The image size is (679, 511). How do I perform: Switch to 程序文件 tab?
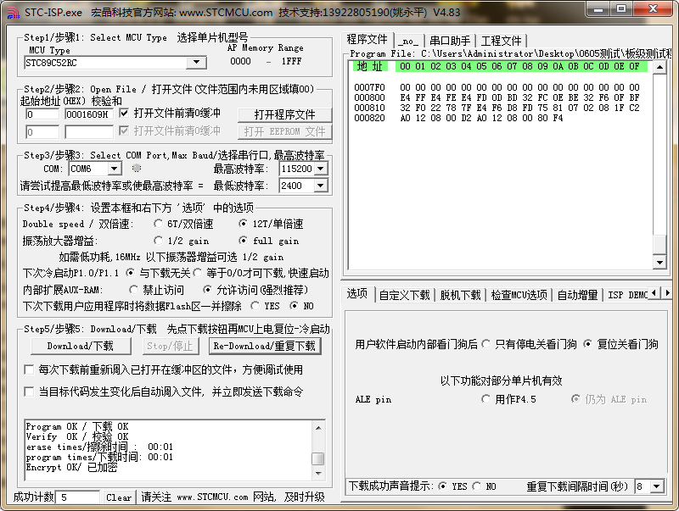[x=368, y=40]
